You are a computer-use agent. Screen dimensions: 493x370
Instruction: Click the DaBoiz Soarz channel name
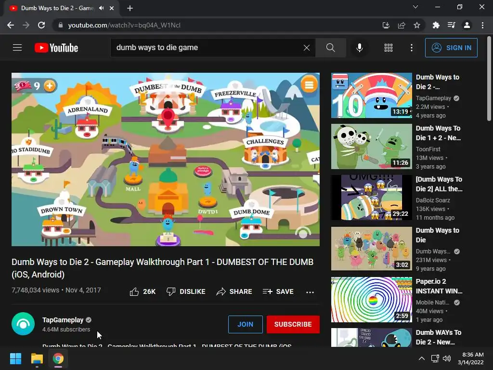(x=433, y=200)
